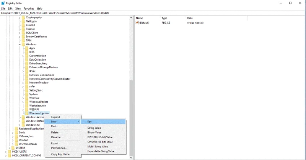Screen dimensions: 306x160
Task: Click the WSDAPI folder icon
Action: point(27,109)
